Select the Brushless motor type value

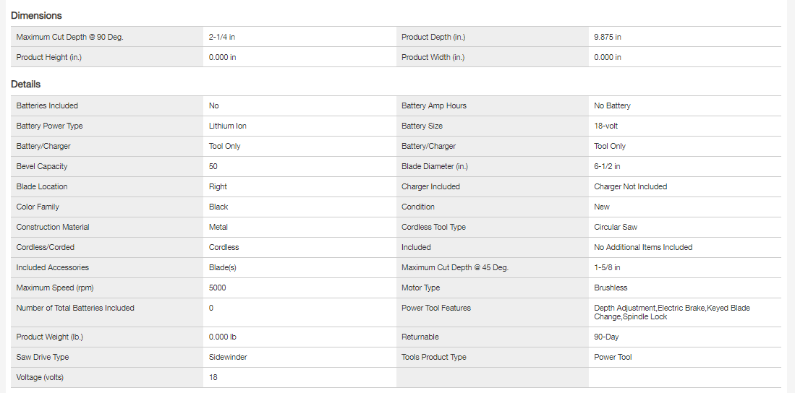point(611,288)
